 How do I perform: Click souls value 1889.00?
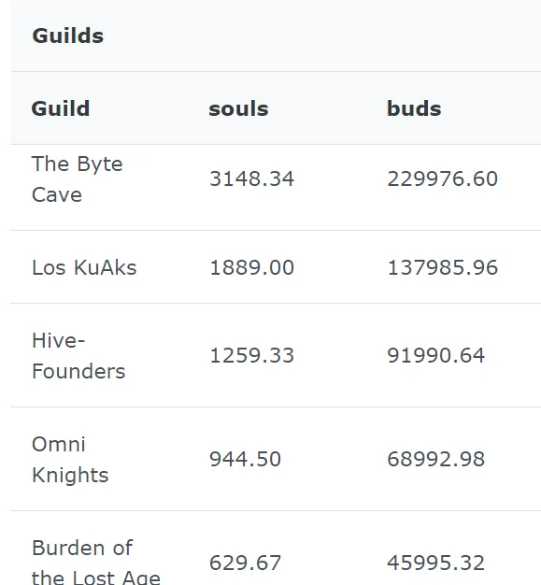point(252,267)
